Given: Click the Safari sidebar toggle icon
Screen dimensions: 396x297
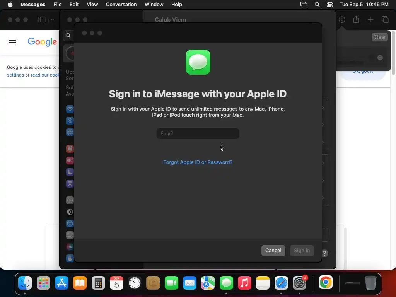Looking at the screenshot, I should coord(42,19).
